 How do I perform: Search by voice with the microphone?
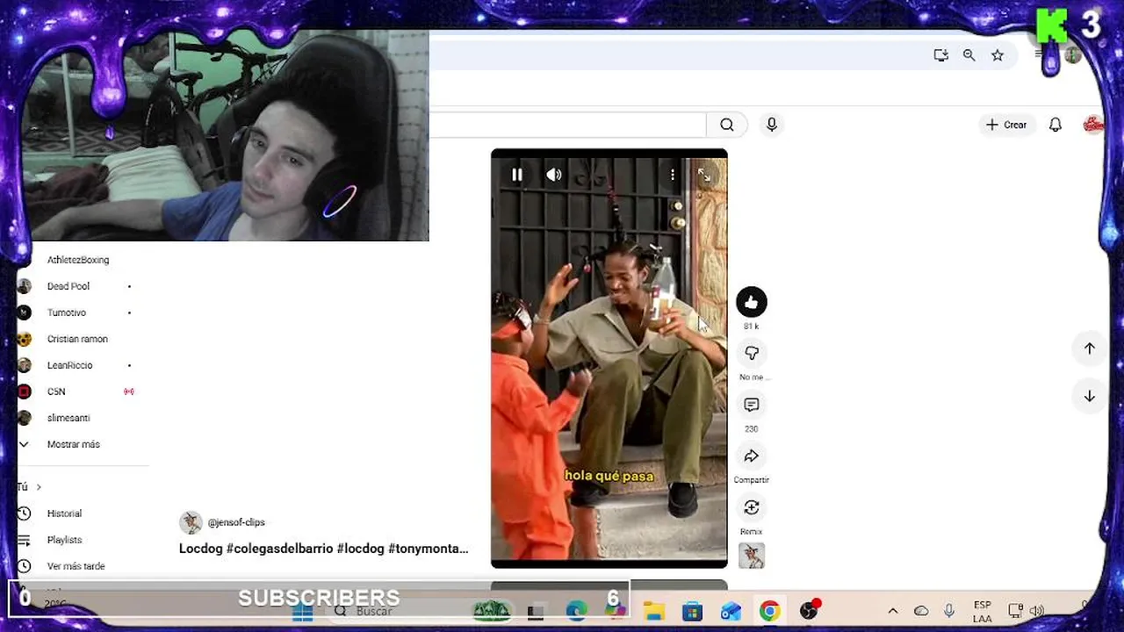tap(772, 125)
